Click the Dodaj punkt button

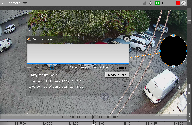(x=117, y=75)
